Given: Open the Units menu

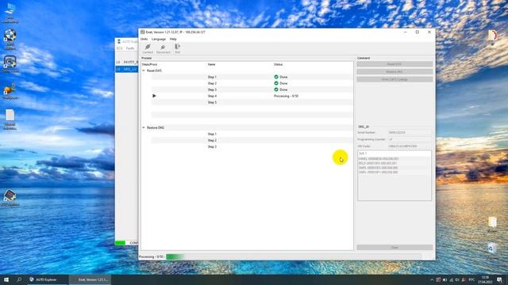Looking at the screenshot, I should pos(144,39).
